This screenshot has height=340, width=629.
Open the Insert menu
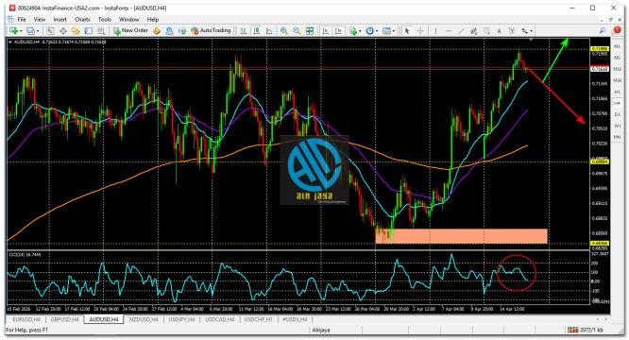(x=60, y=19)
